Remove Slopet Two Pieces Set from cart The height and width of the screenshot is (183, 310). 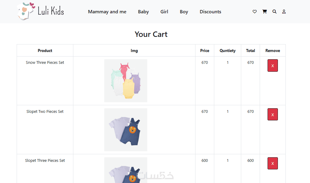pos(272,115)
